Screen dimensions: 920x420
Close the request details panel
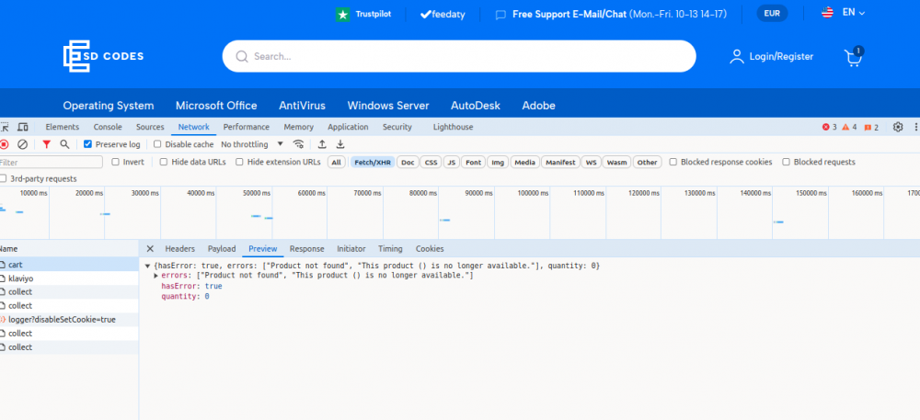[x=150, y=249]
